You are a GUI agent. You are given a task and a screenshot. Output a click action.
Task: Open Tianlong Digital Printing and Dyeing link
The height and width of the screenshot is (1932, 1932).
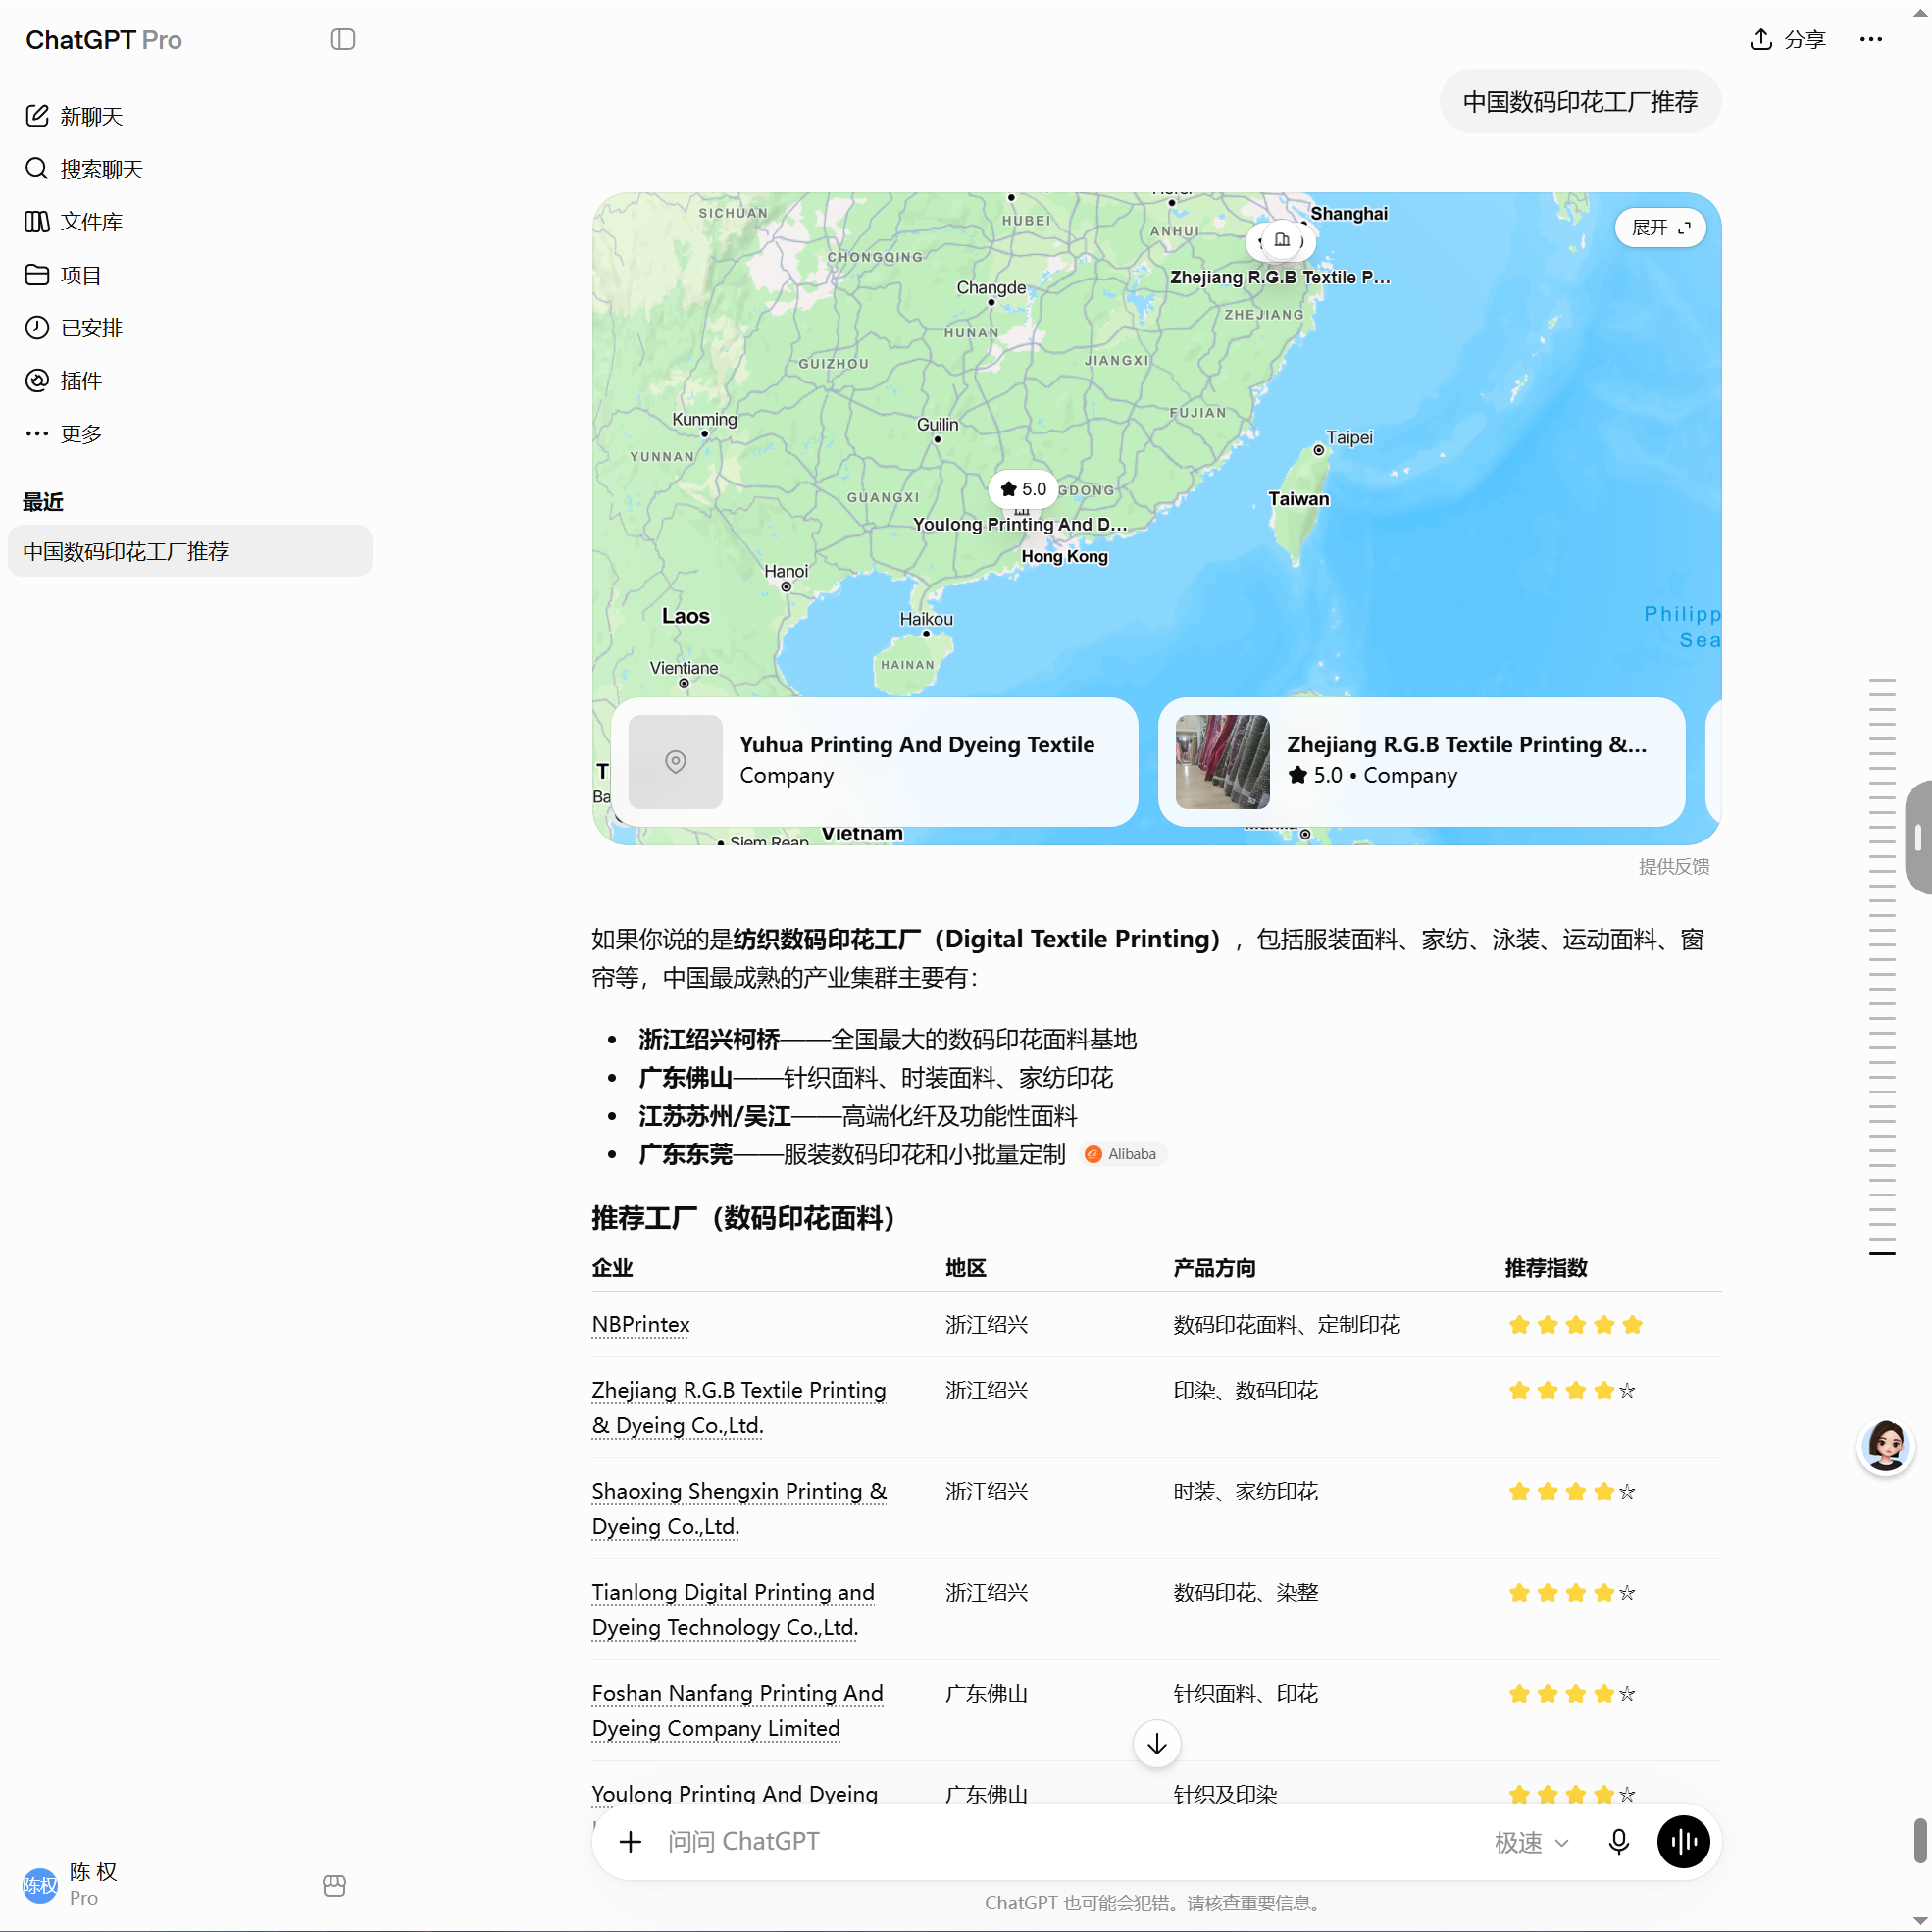732,1609
